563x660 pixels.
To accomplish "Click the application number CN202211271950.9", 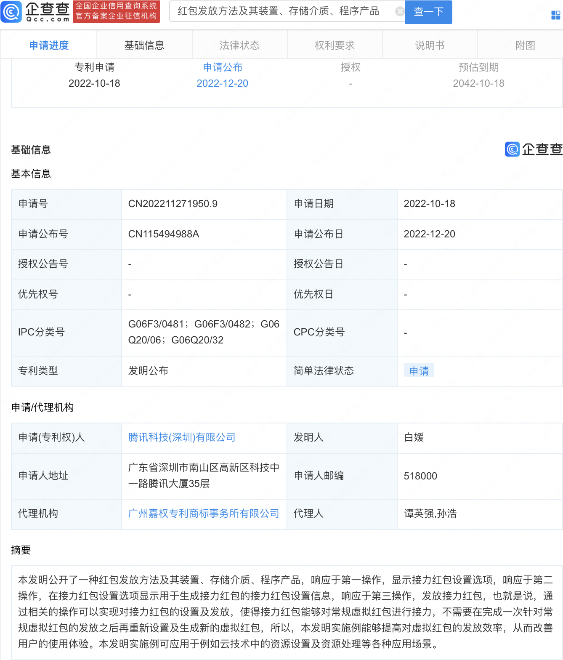I will pos(173,204).
